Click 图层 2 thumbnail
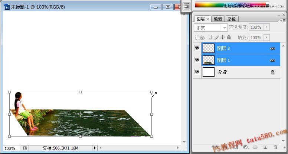 209,48
